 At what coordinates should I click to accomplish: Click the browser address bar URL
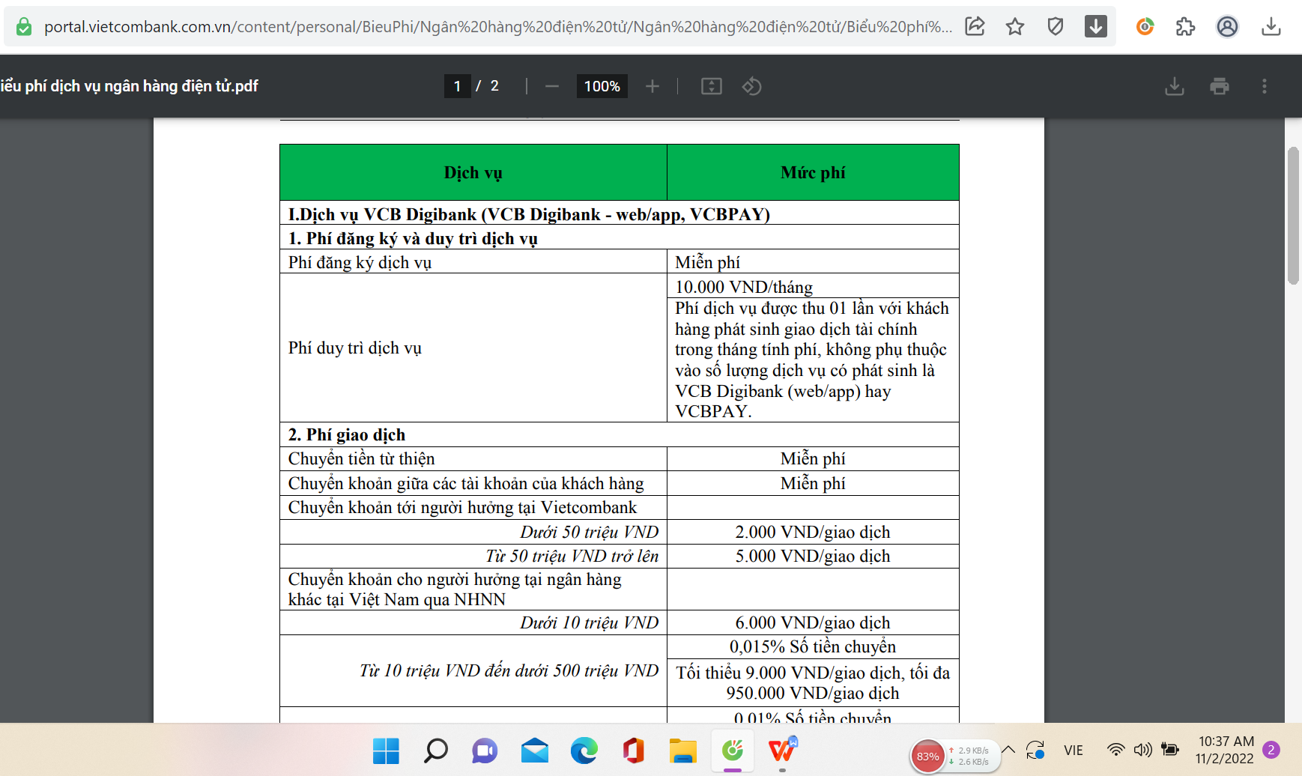pyautogui.click(x=497, y=27)
